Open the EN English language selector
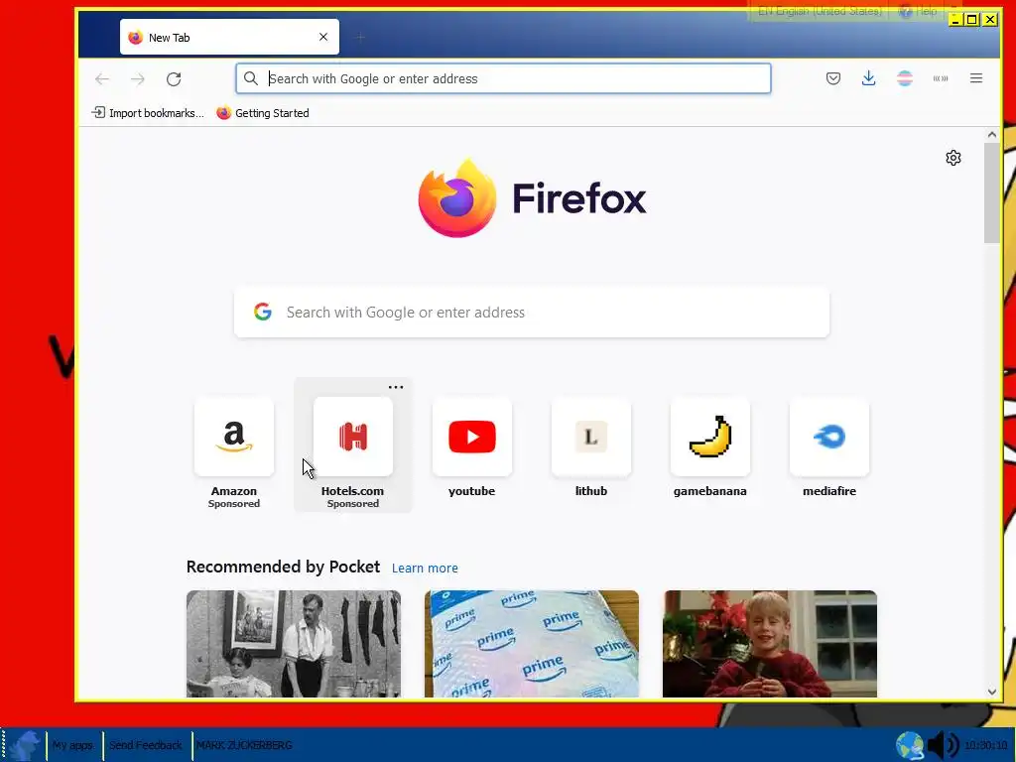1016x762 pixels. tap(820, 11)
